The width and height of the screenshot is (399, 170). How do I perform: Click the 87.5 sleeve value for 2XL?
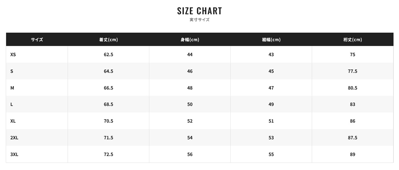coord(353,138)
